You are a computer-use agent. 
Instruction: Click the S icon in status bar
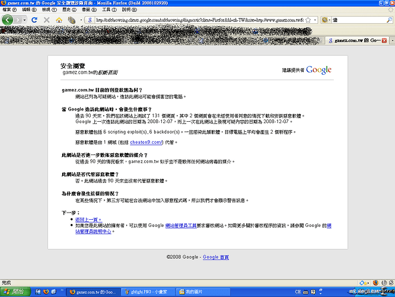coord(391,283)
